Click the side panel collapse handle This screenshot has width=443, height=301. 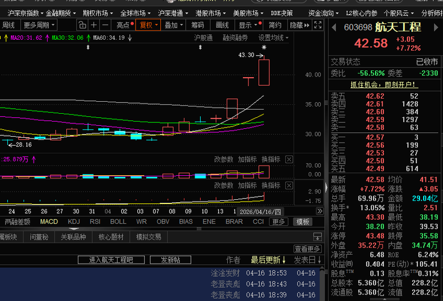(326, 187)
